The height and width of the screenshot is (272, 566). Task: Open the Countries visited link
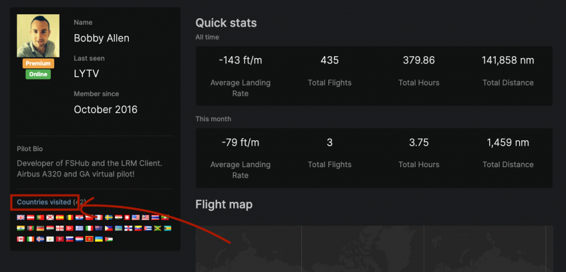[x=44, y=202]
